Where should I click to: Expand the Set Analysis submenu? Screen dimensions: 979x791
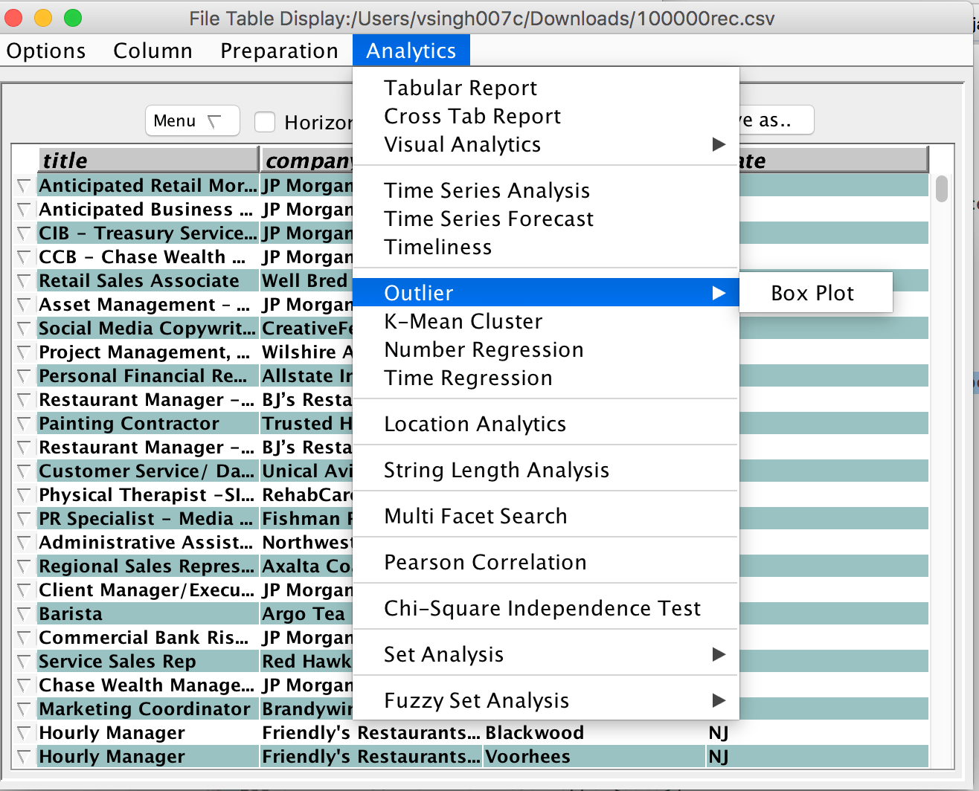(x=444, y=654)
